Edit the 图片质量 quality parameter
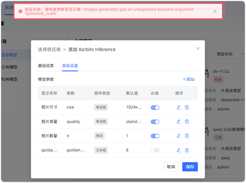The image size is (246, 183). 178,122
